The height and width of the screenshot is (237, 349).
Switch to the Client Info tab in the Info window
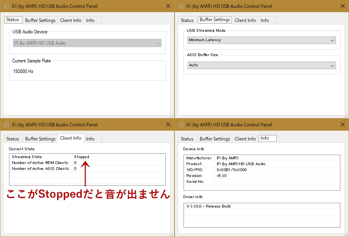point(245,139)
